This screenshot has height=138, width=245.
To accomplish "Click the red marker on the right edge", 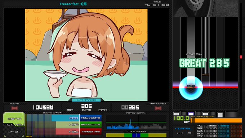I will coord(241,57).
